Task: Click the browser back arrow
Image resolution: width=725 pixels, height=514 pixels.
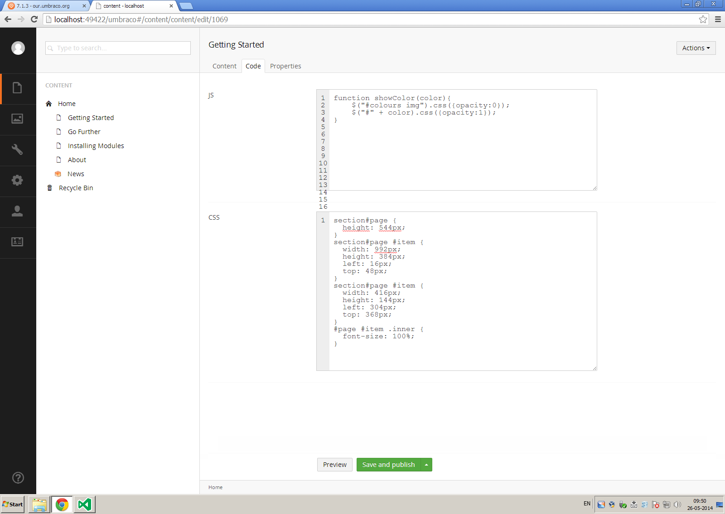Action: click(8, 19)
